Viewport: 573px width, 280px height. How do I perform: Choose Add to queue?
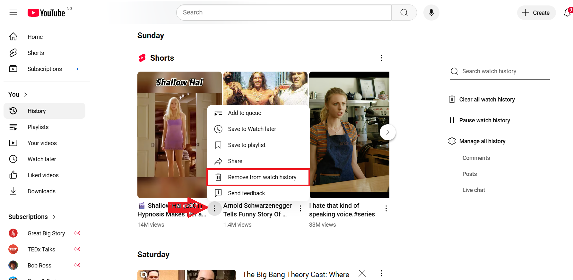pyautogui.click(x=258, y=113)
